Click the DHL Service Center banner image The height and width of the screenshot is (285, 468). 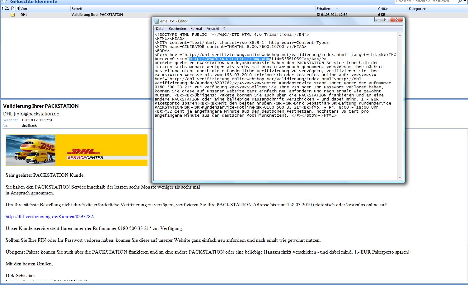click(x=77, y=150)
